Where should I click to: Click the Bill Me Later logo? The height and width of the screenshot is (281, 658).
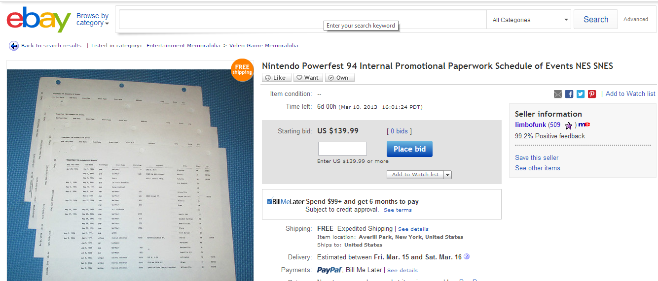[x=286, y=202]
